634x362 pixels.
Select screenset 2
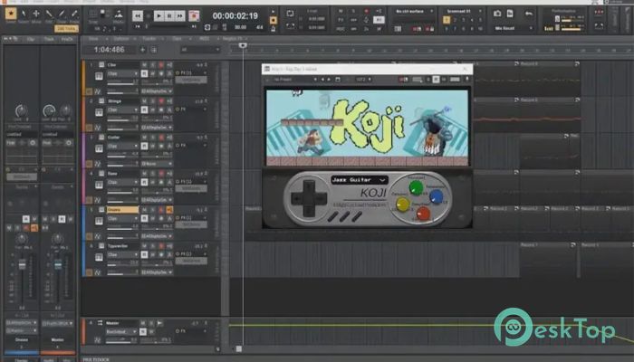tap(455, 20)
